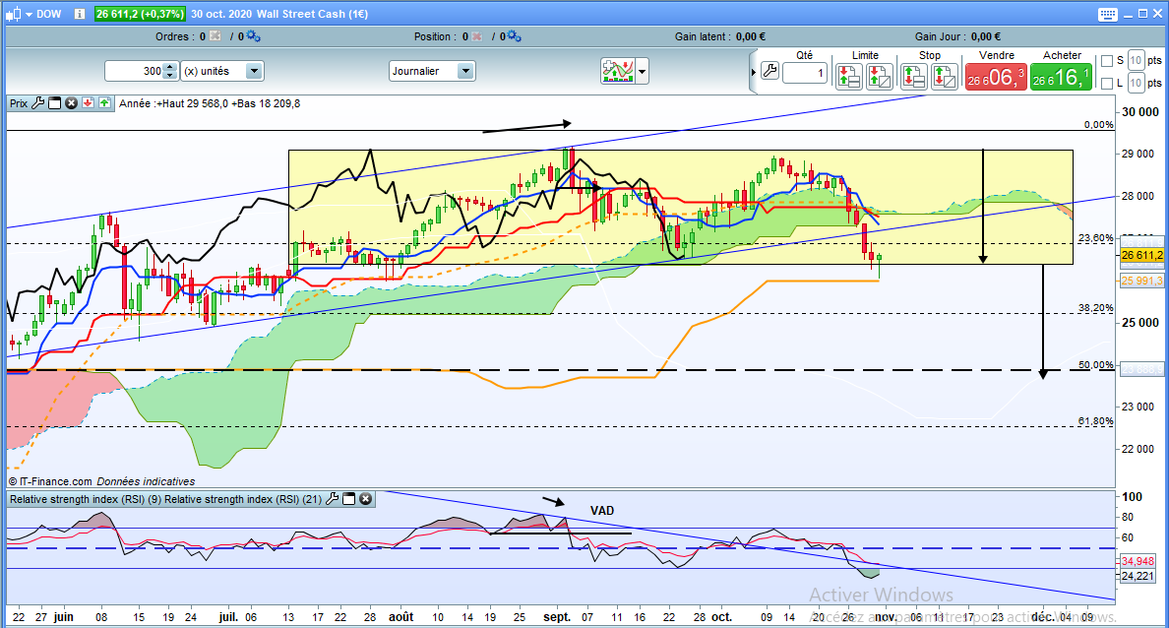Image resolution: width=1169 pixels, height=628 pixels.
Task: Open the candlestick chart style menu
Action: 20,14
